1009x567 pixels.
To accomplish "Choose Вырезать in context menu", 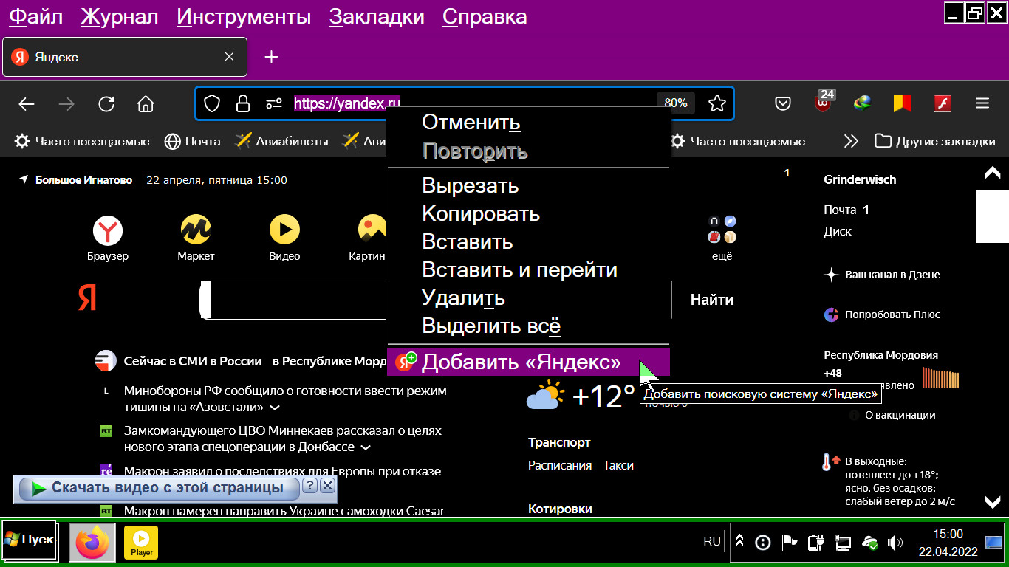I will (528, 186).
